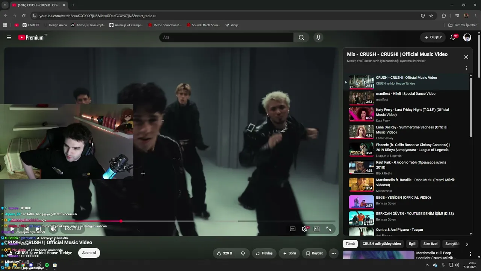Click the search magnifier button

coord(301,37)
